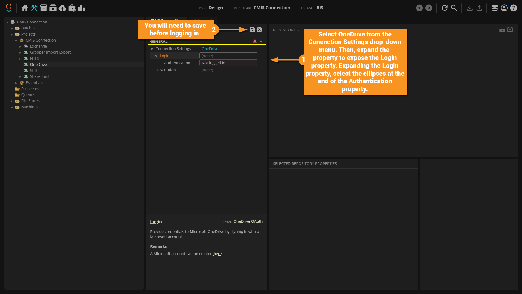Viewport: 522px width, 294px height.
Task: Open the user account profile icon
Action: coord(504,8)
